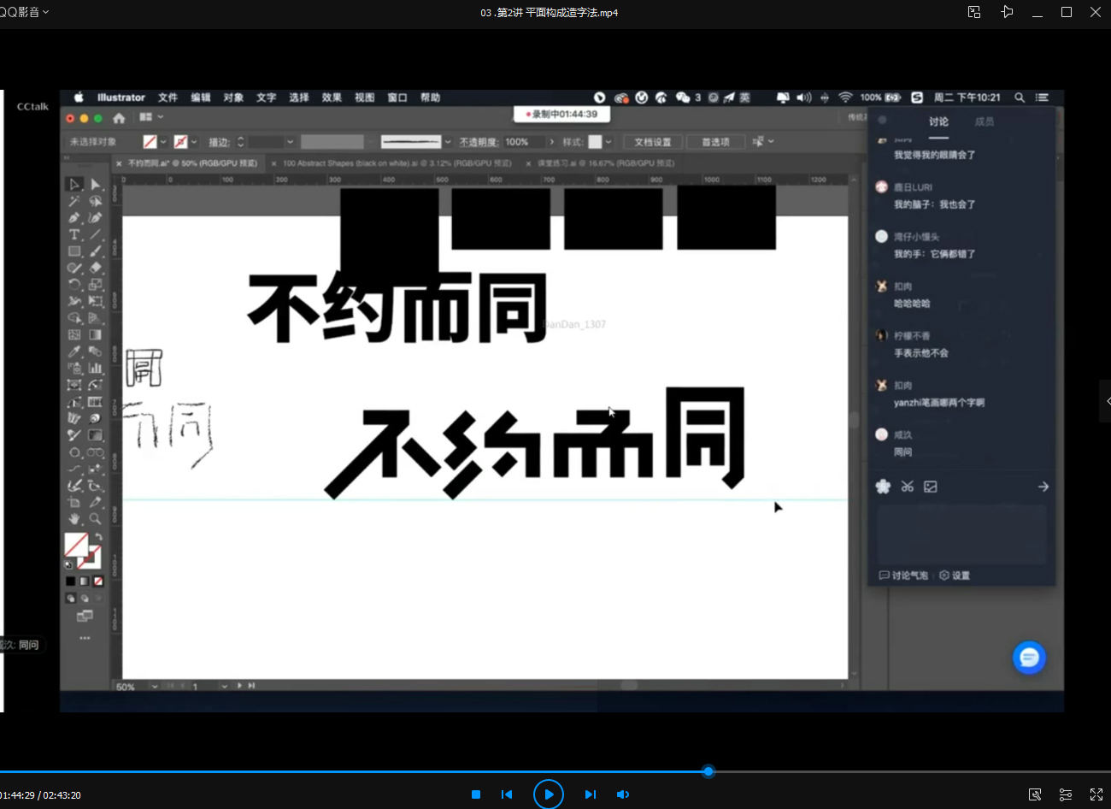Image resolution: width=1111 pixels, height=809 pixels.
Task: Skip to the next video
Action: tap(590, 794)
